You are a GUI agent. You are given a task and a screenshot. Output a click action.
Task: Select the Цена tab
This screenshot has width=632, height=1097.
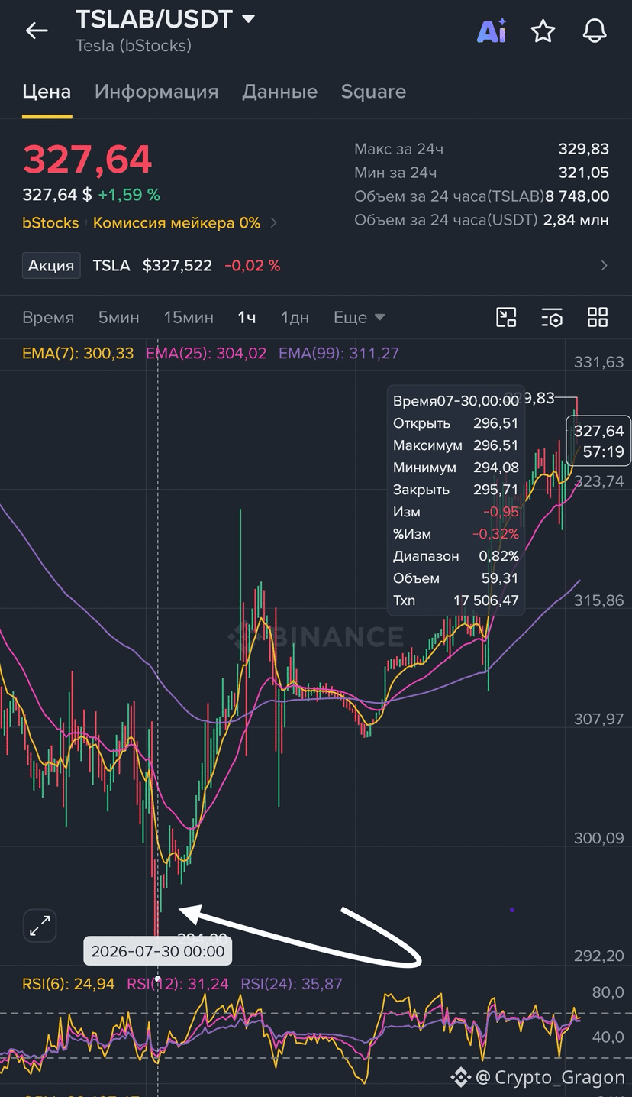(47, 92)
